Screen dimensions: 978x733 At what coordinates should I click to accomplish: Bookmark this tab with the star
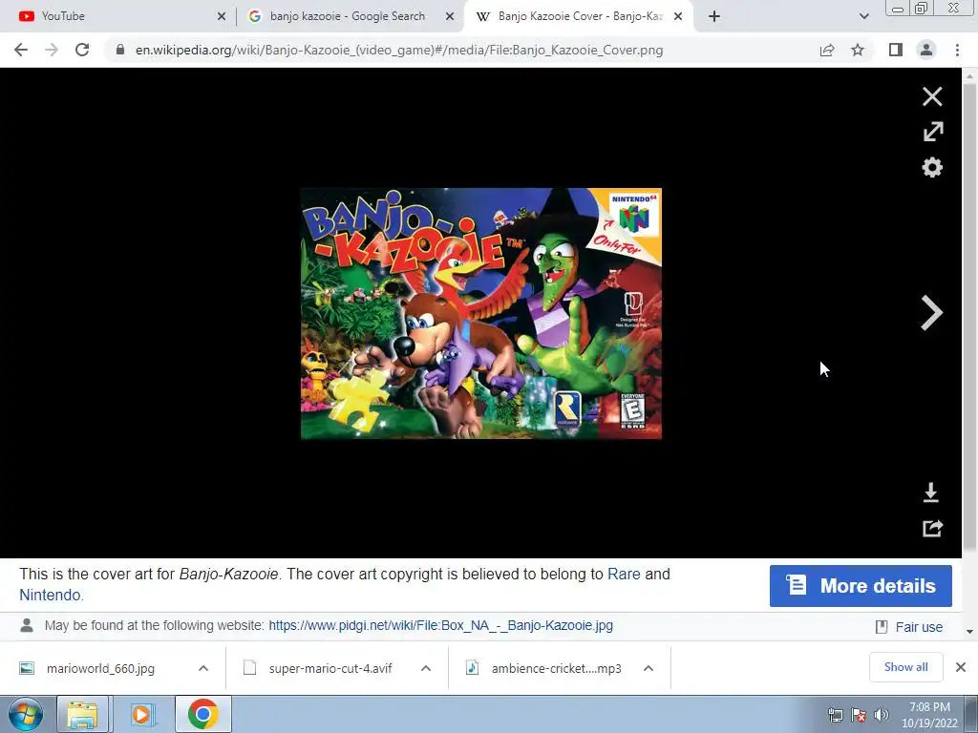pyautogui.click(x=858, y=50)
